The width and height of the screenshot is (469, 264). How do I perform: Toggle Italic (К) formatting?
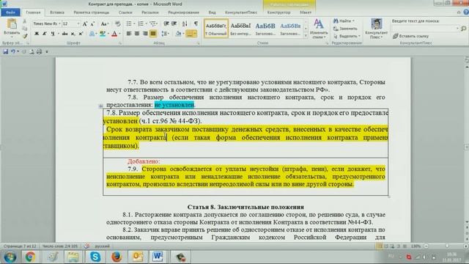tap(44, 34)
